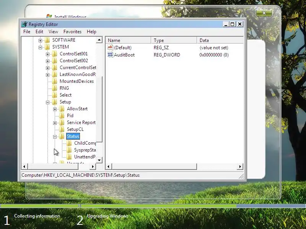
Task: Click the tree pane vertical scroll thumb
Action: 99,109
